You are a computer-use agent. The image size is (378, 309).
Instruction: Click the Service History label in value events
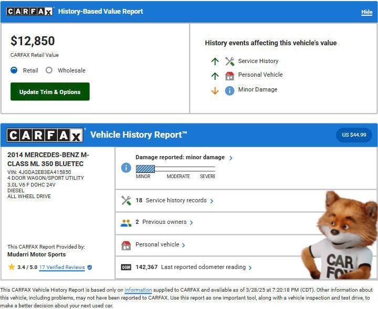tap(258, 61)
